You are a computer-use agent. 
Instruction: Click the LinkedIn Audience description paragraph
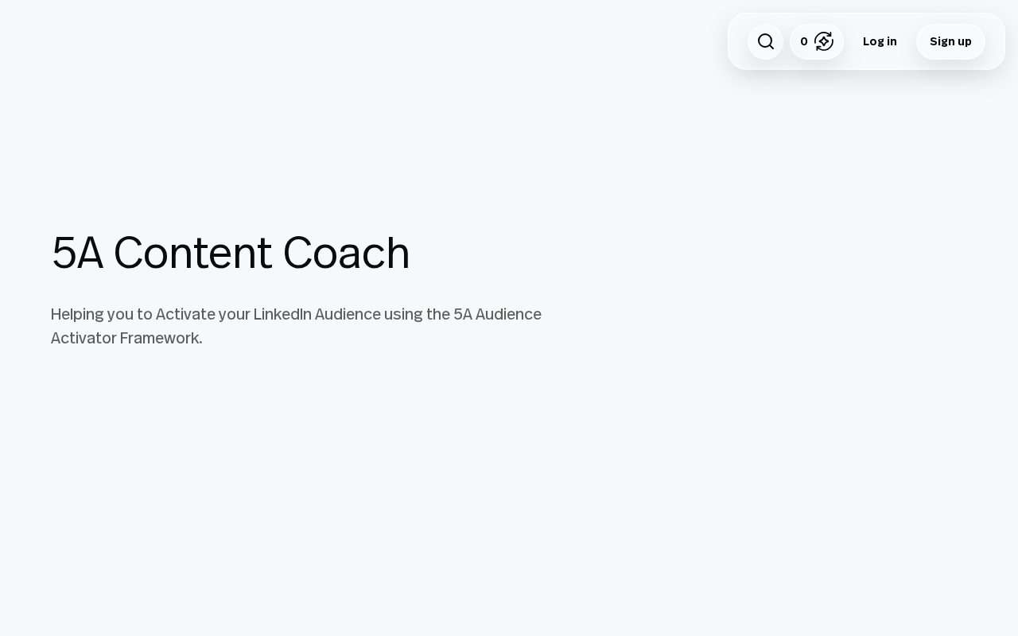pos(296,326)
